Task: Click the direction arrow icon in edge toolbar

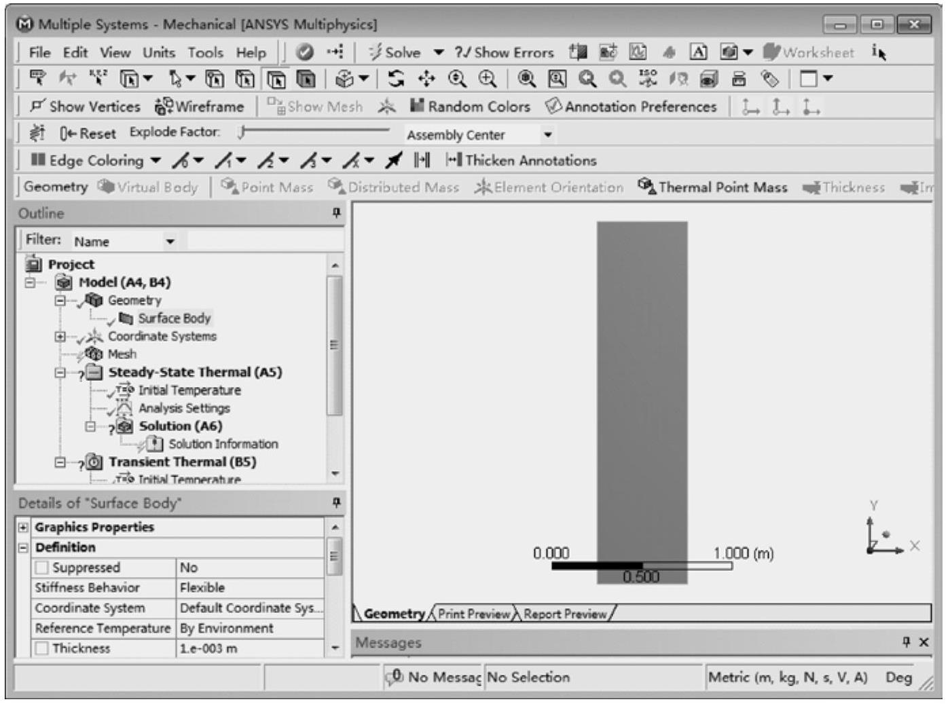Action: click(393, 161)
